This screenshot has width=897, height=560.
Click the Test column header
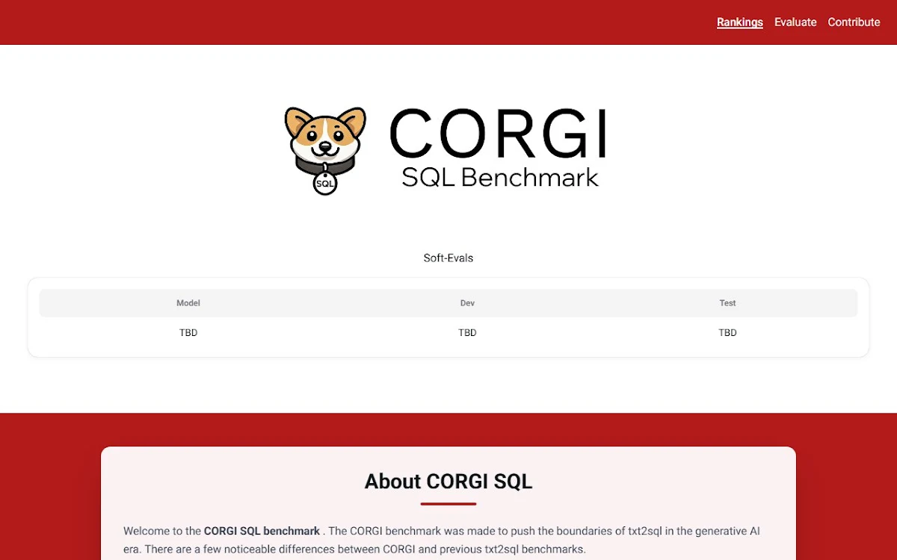[x=727, y=303]
